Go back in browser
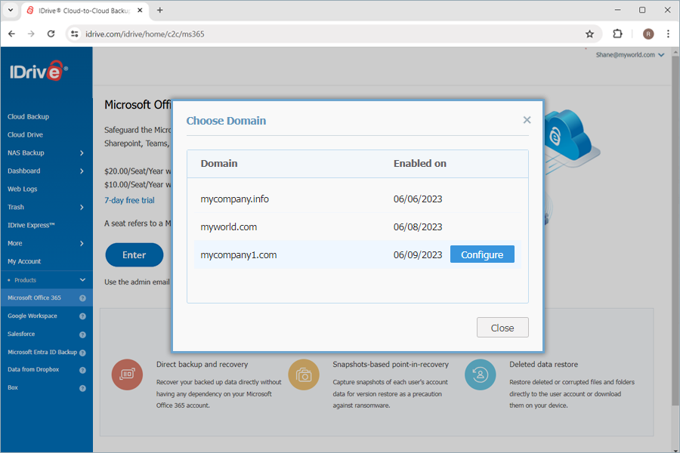 (11, 34)
